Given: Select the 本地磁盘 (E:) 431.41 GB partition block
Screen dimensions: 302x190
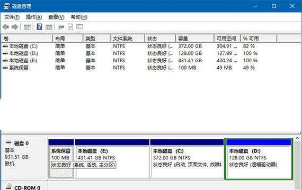Looking at the screenshot, I should click(x=112, y=159).
